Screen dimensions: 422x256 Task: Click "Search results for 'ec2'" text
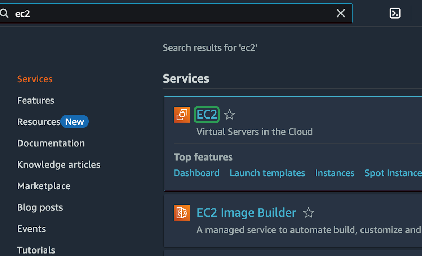[x=210, y=48]
